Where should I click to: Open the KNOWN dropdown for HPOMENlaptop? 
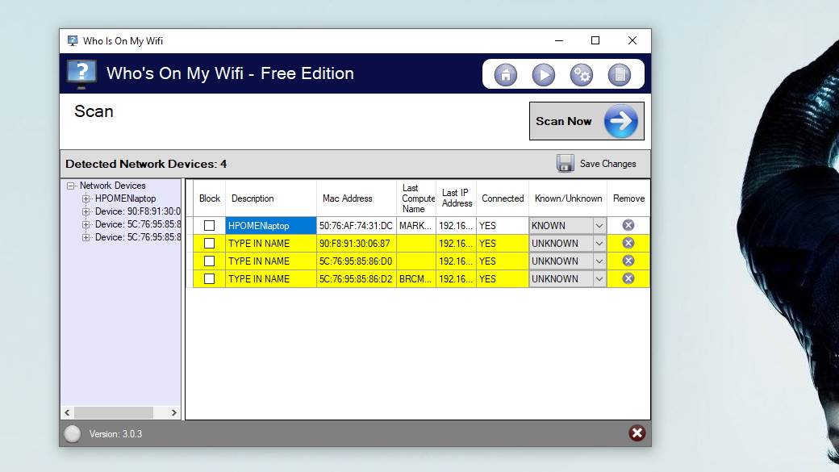[x=599, y=226]
